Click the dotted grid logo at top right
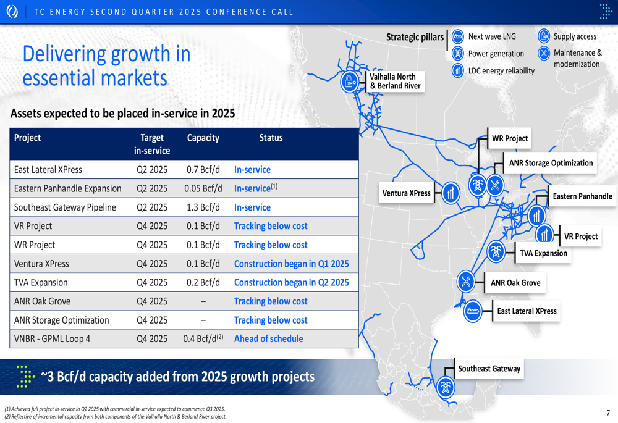This screenshot has height=423, width=618. 606,11
